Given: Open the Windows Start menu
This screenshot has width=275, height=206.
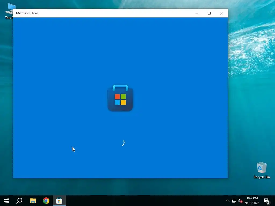Looking at the screenshot, I should click(6, 201).
